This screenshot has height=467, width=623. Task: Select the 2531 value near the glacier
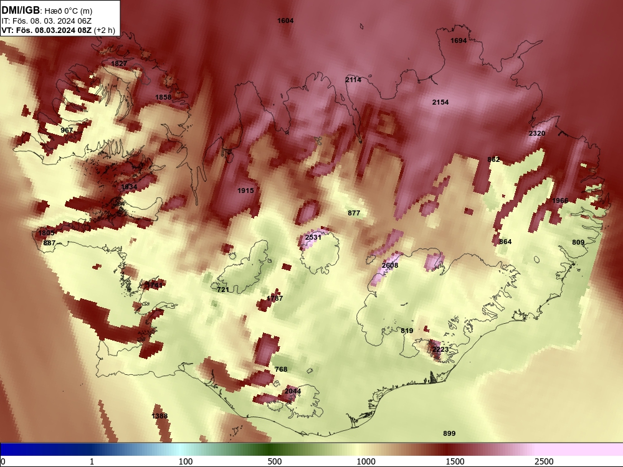click(x=313, y=237)
